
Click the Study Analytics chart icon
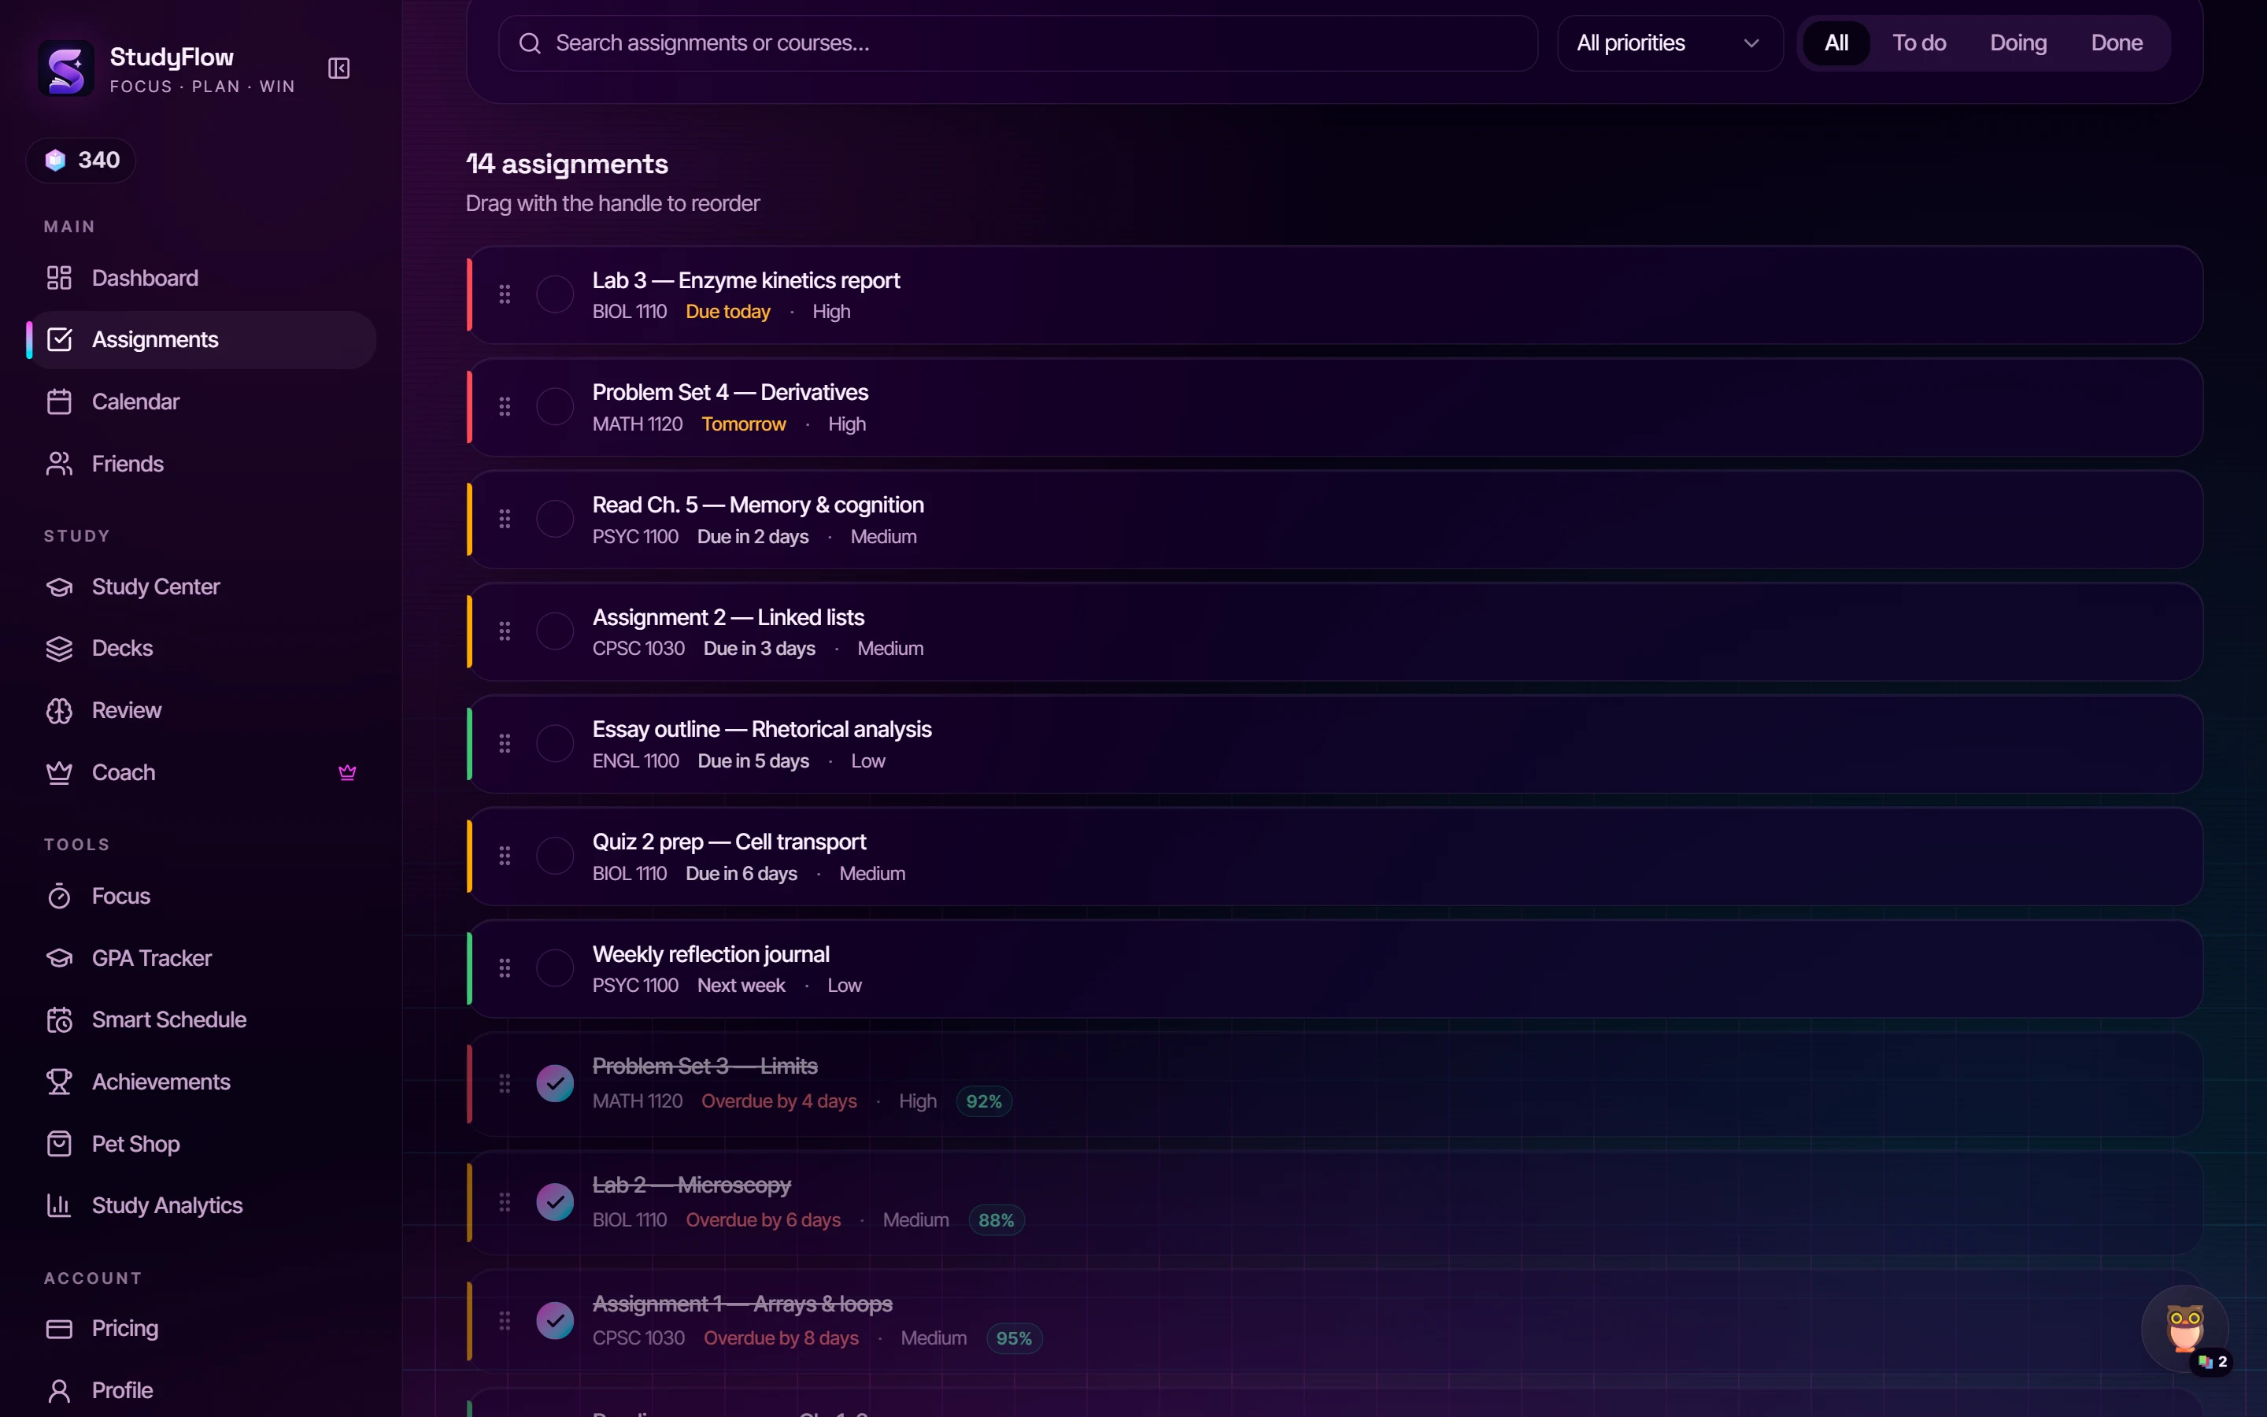click(59, 1205)
